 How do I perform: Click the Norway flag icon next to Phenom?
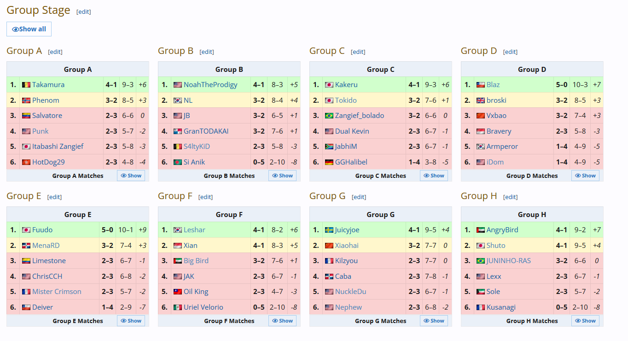pos(26,100)
